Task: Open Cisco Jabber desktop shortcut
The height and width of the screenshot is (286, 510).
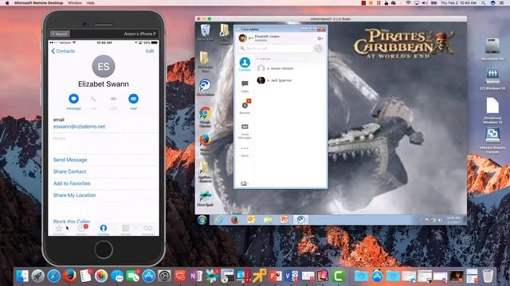Action: pos(206,87)
